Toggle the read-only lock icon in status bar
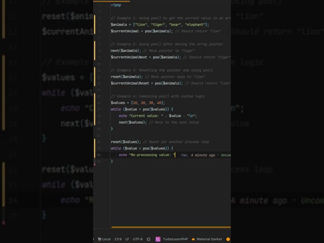The width and height of the screenshot is (324, 243). pyautogui.click(x=148, y=239)
